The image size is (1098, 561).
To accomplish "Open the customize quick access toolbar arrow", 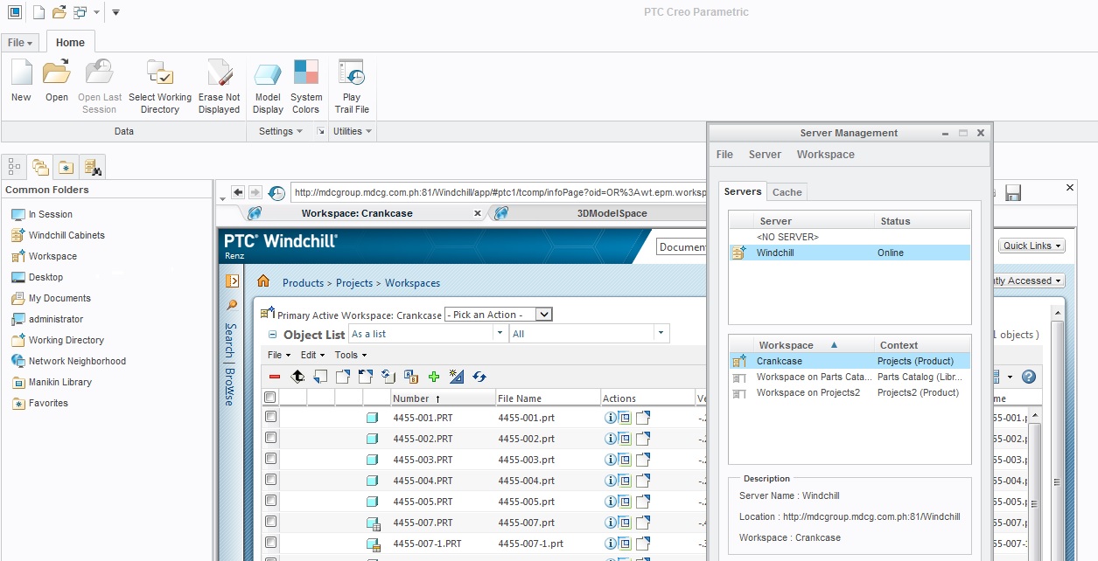I will click(115, 12).
